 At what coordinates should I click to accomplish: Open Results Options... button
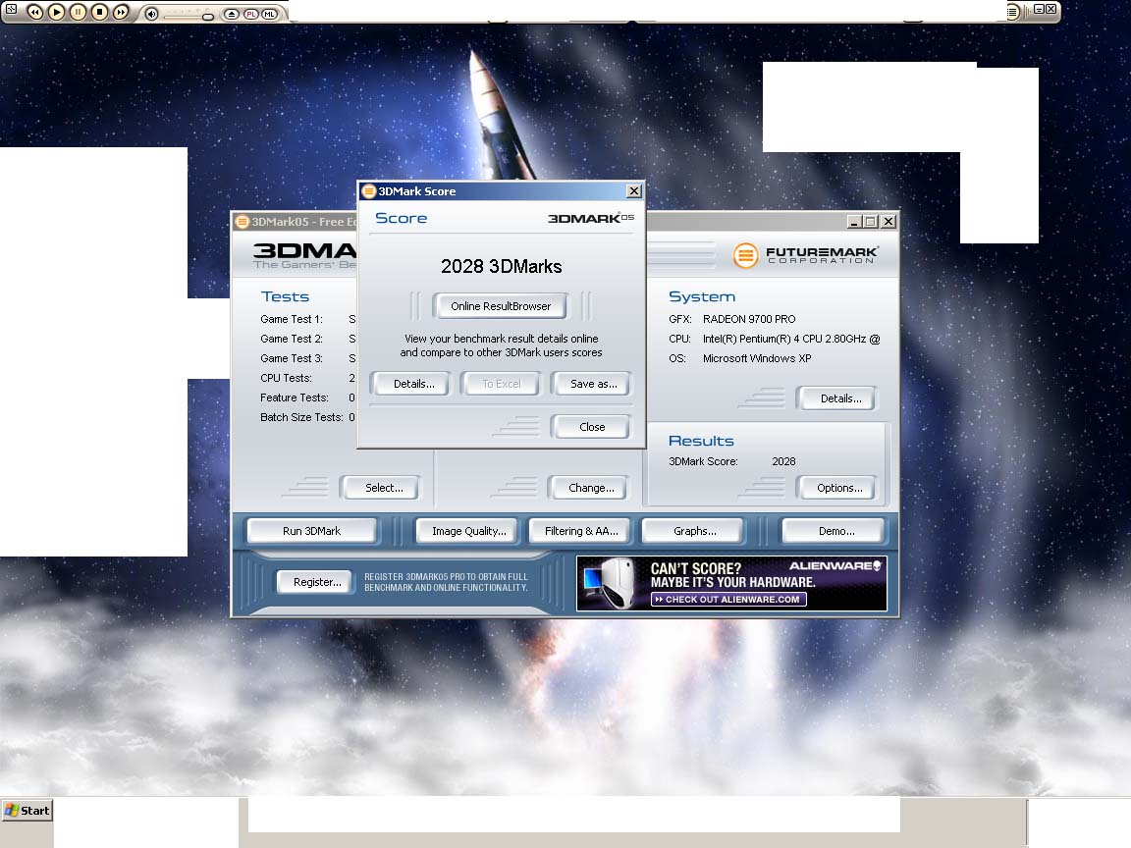pyautogui.click(x=838, y=488)
